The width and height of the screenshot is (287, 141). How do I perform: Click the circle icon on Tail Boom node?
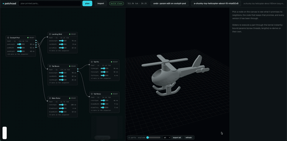(x=50, y=66)
